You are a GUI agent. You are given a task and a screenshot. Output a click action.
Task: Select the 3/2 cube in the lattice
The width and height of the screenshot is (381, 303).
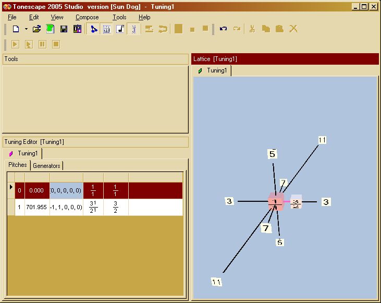(x=296, y=202)
